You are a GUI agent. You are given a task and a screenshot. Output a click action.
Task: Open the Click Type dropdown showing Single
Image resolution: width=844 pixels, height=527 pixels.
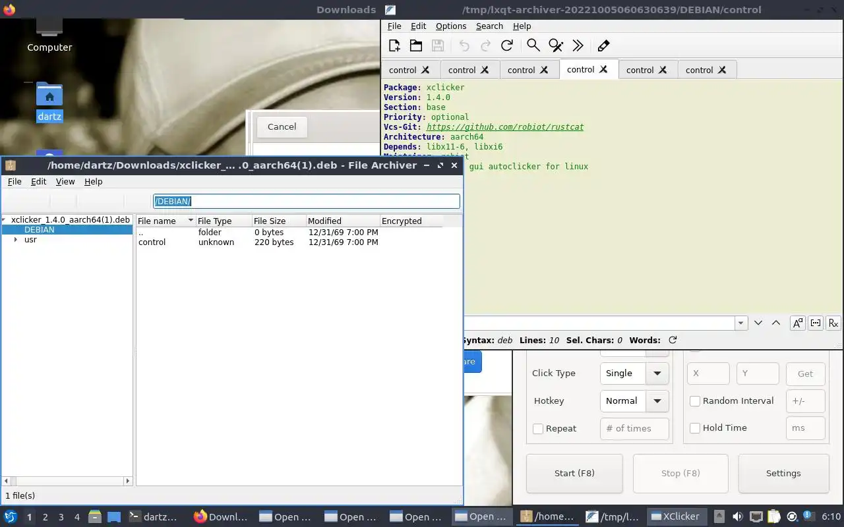pos(634,373)
